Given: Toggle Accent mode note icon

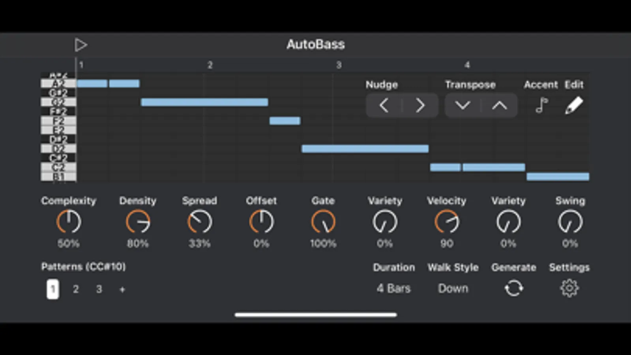Looking at the screenshot, I should 542,105.
